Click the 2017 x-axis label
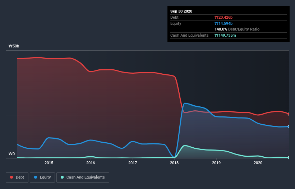This screenshot has height=189, width=295. pyautogui.click(x=133, y=163)
